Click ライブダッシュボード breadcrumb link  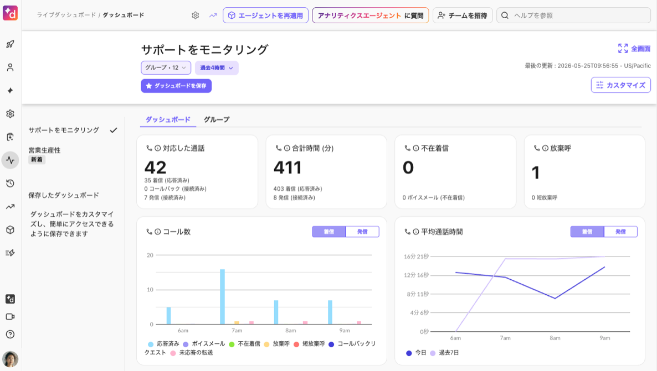[x=66, y=15]
